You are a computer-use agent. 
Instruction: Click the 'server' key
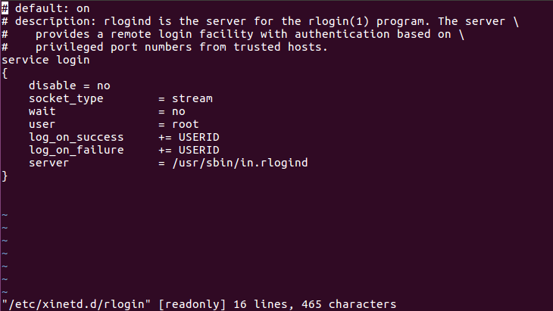click(48, 163)
